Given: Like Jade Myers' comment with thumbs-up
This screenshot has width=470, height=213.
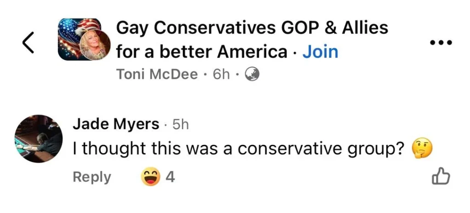Looking at the screenshot, I should 440,177.
